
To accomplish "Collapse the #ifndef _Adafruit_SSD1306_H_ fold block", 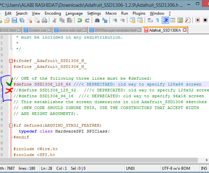I will [11, 61].
